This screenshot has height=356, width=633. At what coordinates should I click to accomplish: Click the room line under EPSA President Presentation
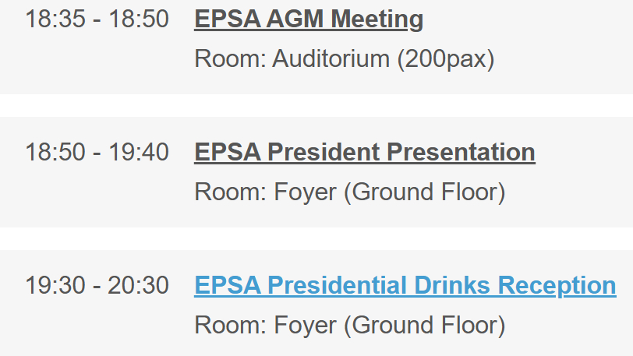pos(349,192)
